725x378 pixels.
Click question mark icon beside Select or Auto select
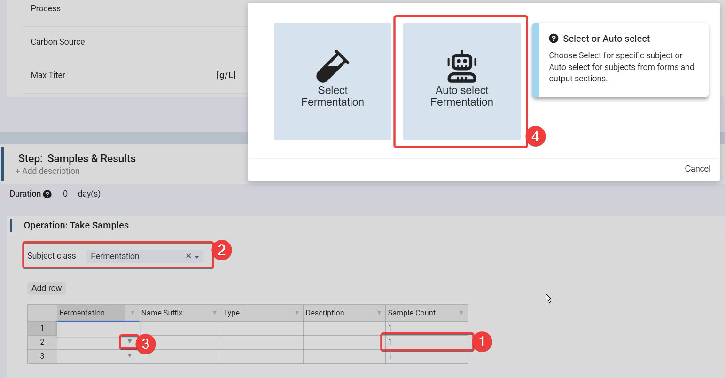[553, 39]
